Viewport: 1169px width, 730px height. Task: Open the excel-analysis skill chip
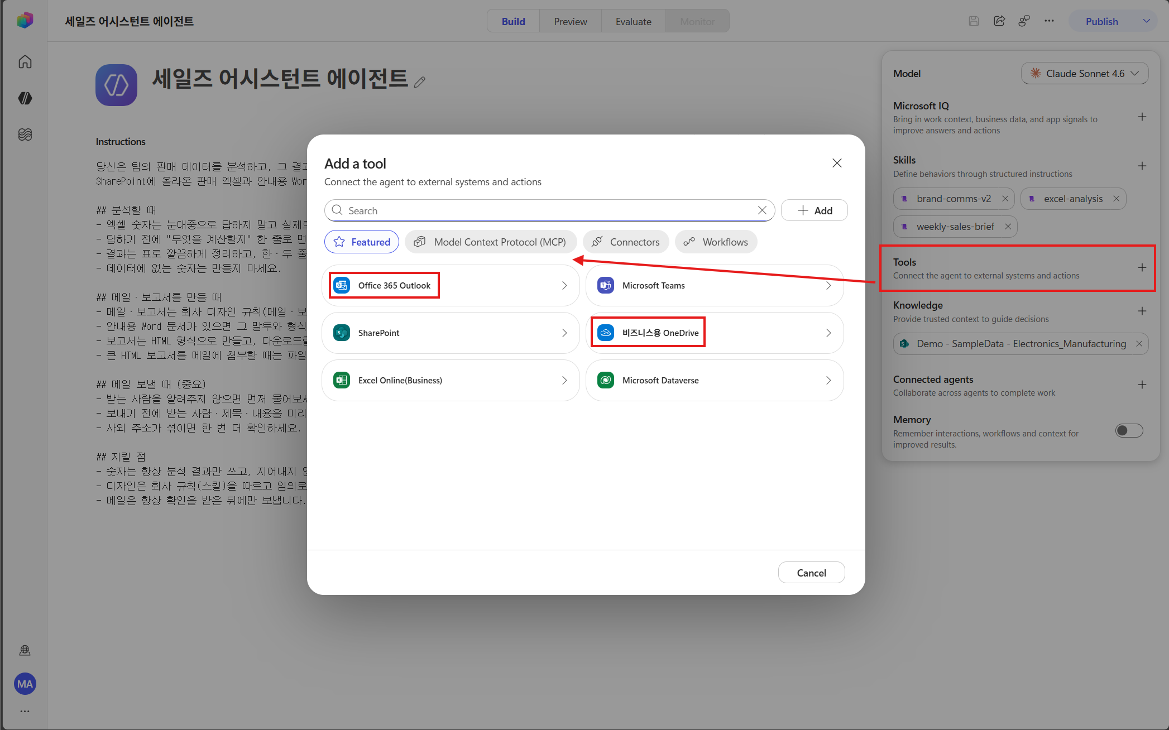point(1073,199)
